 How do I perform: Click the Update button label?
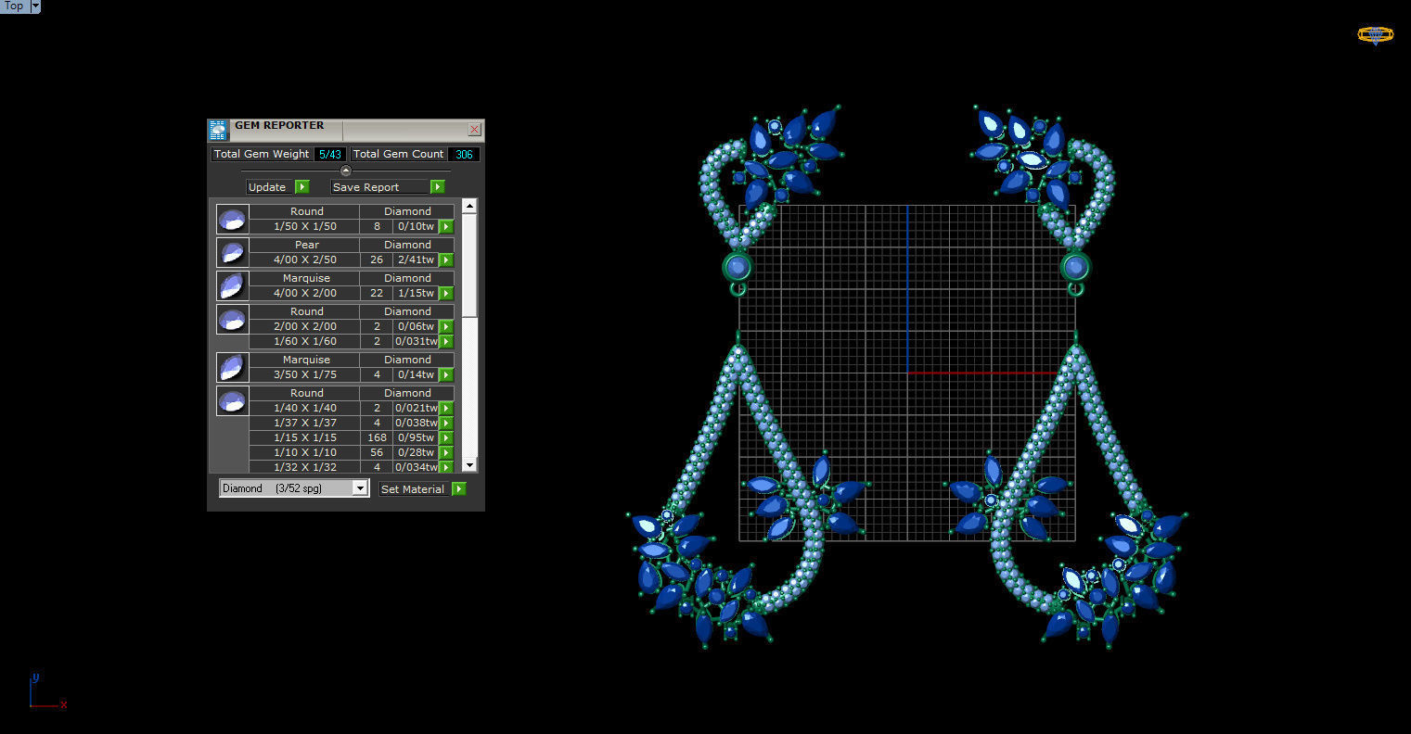(x=267, y=187)
